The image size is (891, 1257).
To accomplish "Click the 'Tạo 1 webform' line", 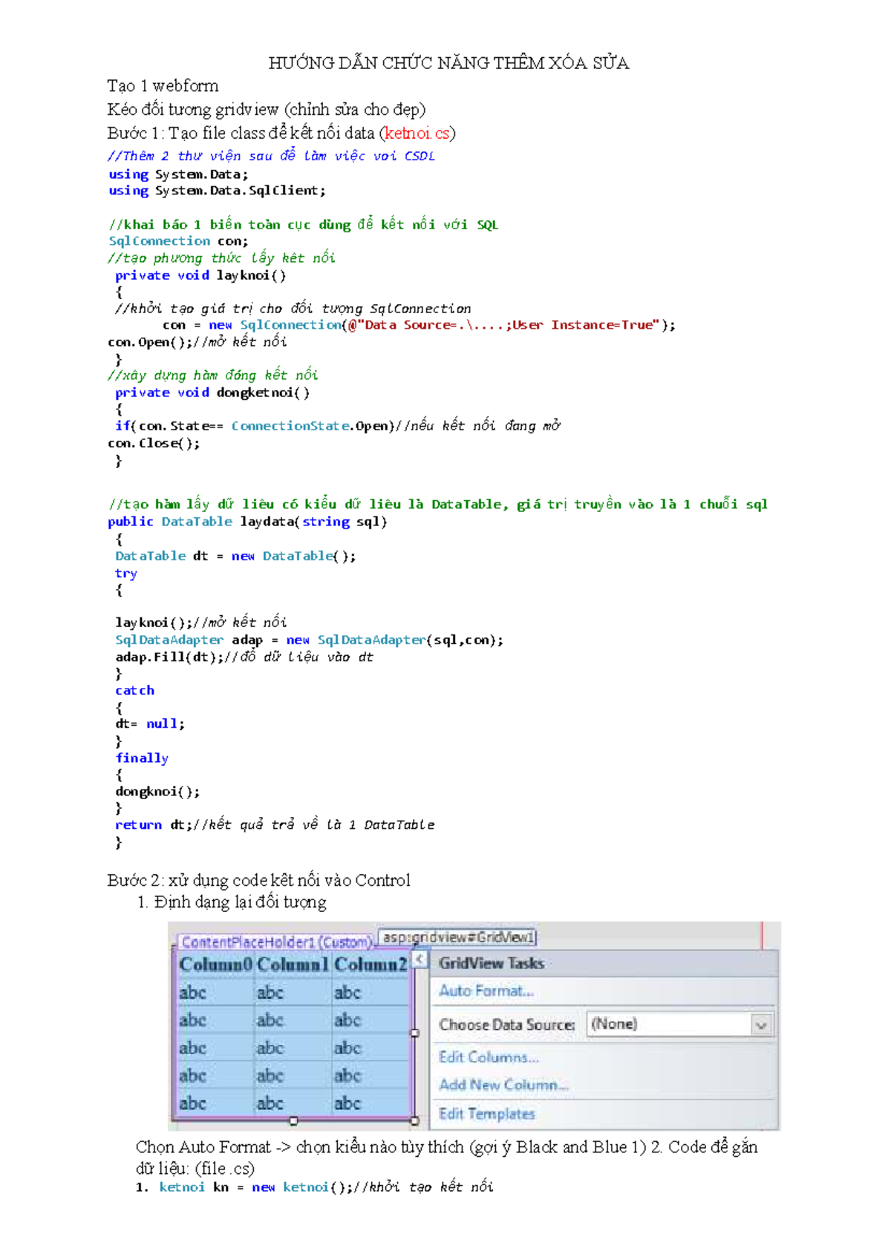I will point(163,85).
